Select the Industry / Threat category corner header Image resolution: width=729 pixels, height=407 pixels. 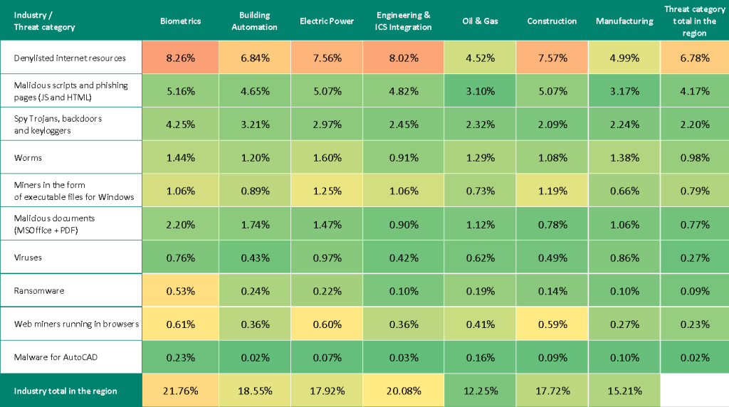click(44, 21)
